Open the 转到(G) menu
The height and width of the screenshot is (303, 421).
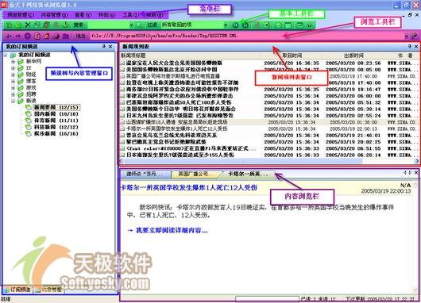click(x=106, y=15)
